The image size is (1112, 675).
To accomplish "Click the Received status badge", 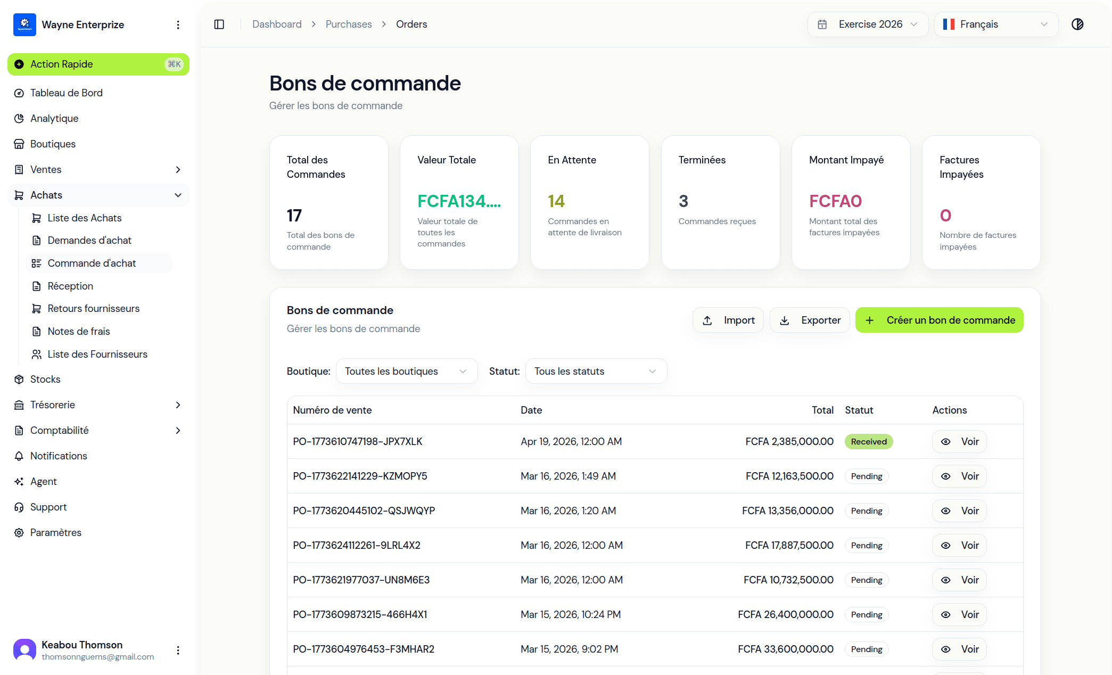I will pyautogui.click(x=869, y=442).
